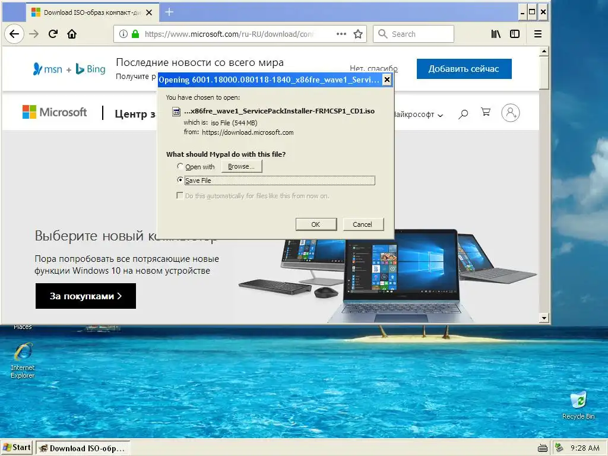The height and width of the screenshot is (456, 608).
Task: Tick Do this automatically checkbox
Action: coord(179,195)
